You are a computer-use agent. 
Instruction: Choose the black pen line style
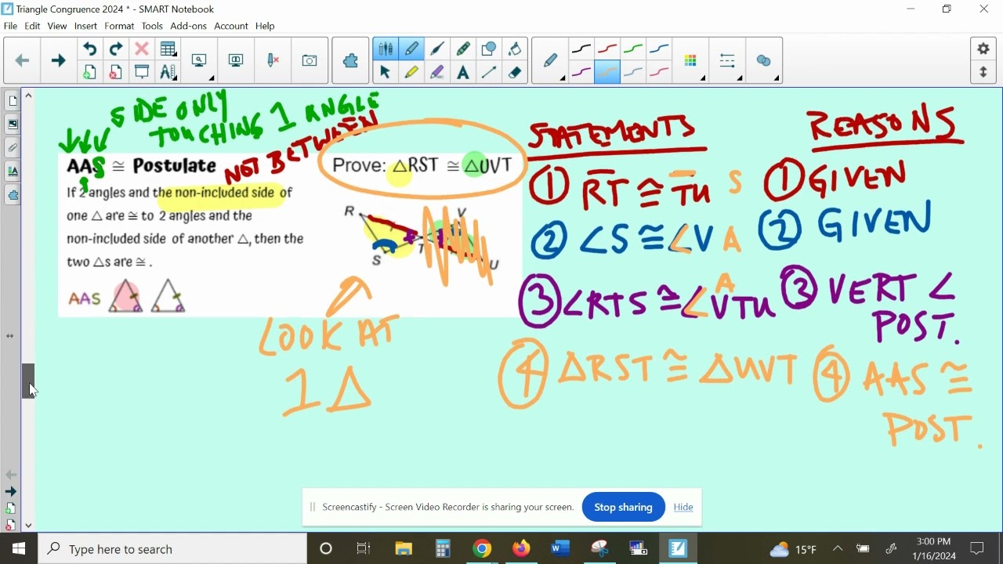click(581, 49)
